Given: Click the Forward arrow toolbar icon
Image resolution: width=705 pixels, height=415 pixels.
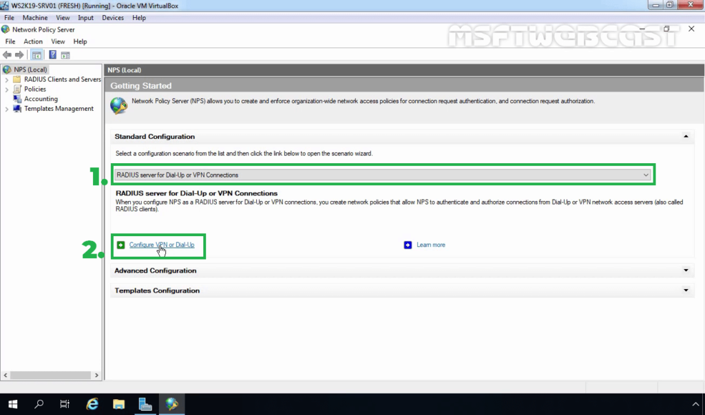Looking at the screenshot, I should tap(19, 55).
